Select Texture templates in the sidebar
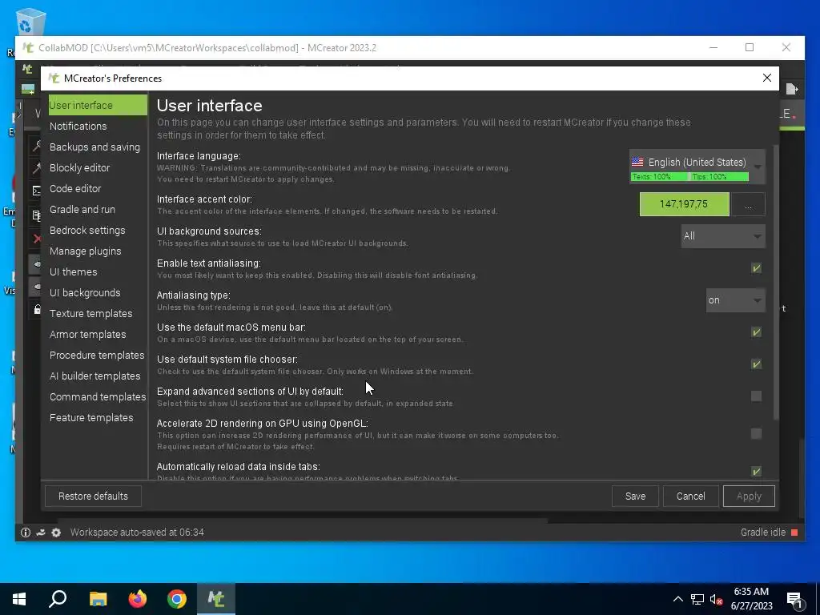Viewport: 820px width, 615px height. pyautogui.click(x=91, y=314)
